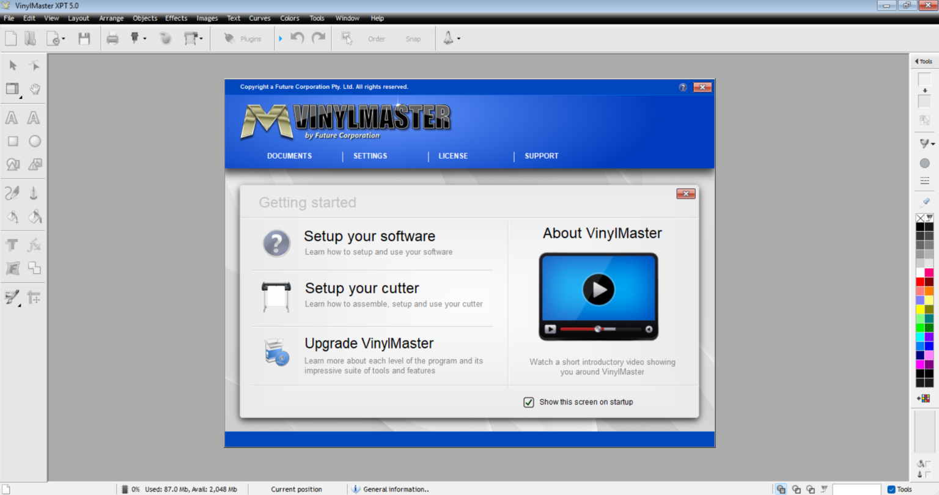Toggle the pen outline checkbox bottom right
The height and width of the screenshot is (495, 939).
928,474
